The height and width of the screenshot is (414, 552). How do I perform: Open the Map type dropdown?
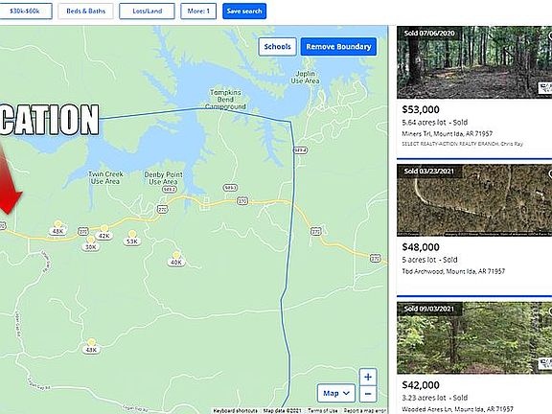[x=336, y=393]
